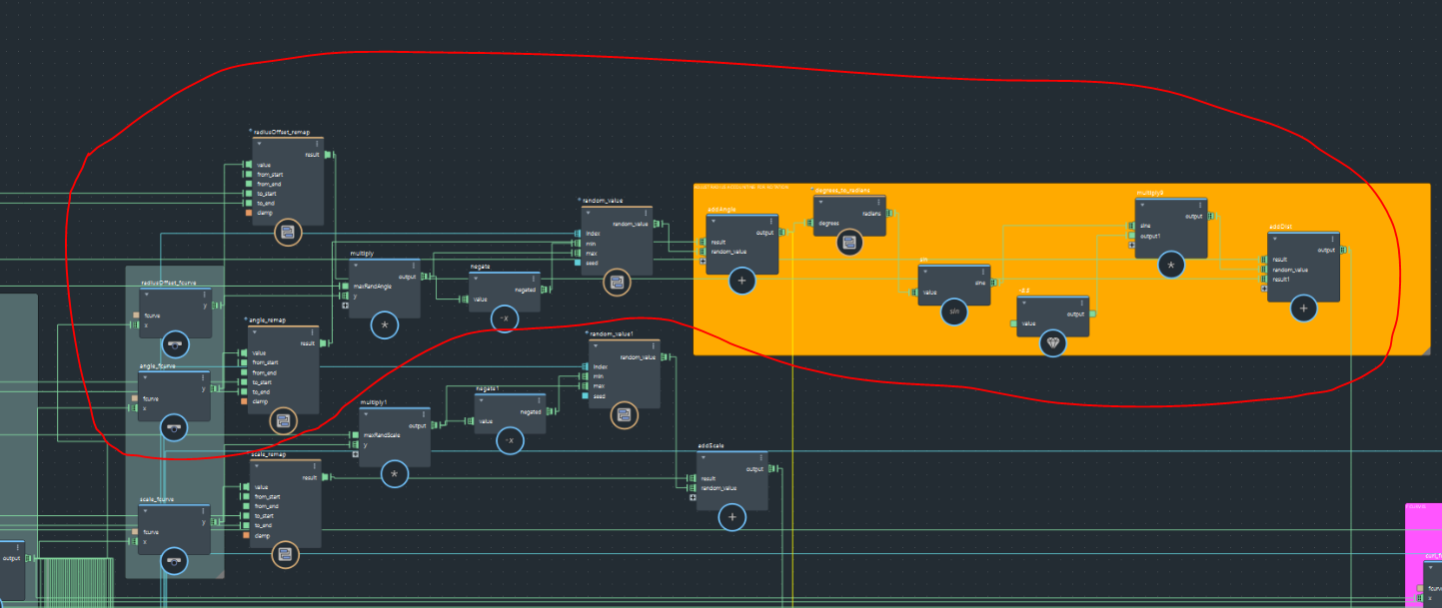
Task: Open the addAngle node's three-dot menu
Action: pyautogui.click(x=771, y=221)
